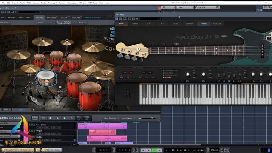Click loop button in Superior Drummer transport

click(x=43, y=118)
